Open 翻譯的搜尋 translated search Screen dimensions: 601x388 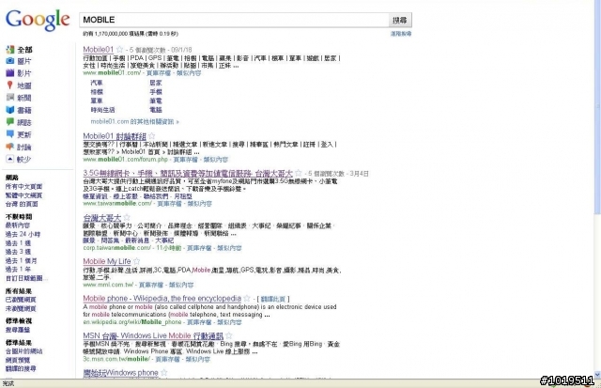coord(21,368)
